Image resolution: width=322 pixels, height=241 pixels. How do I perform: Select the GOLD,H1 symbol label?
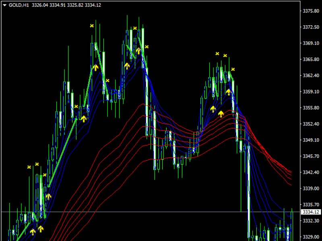[x=18, y=4]
